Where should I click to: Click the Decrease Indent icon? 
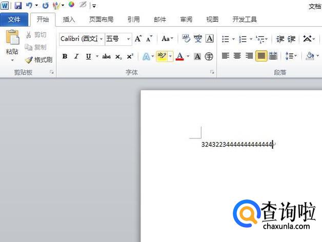point(280,39)
